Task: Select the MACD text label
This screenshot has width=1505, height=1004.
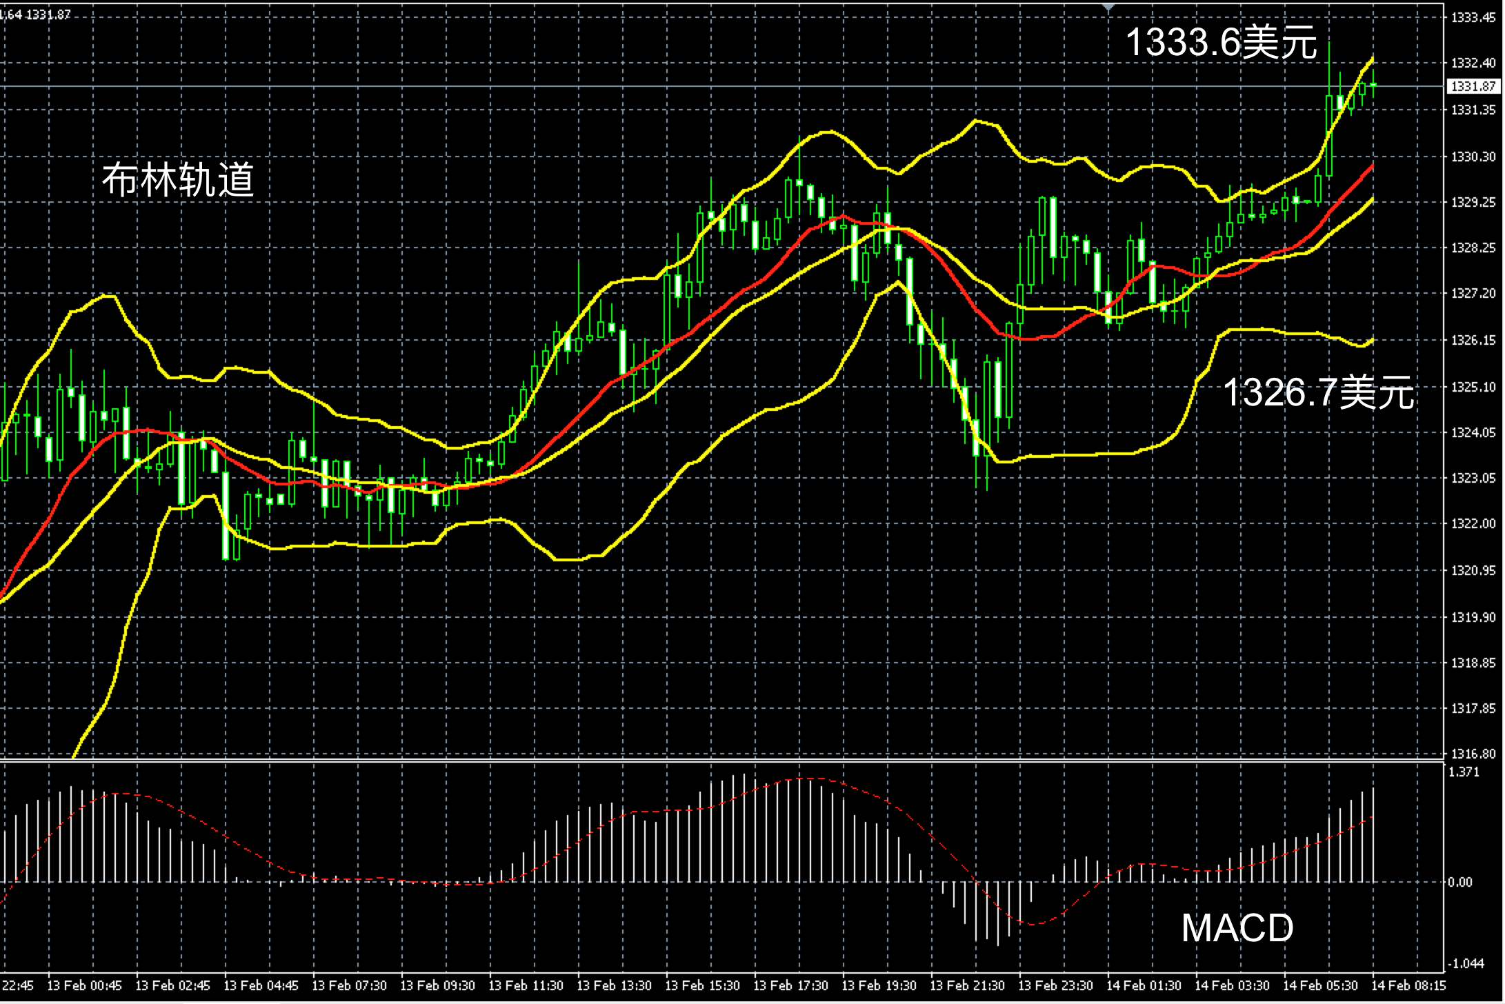Action: tap(1237, 928)
